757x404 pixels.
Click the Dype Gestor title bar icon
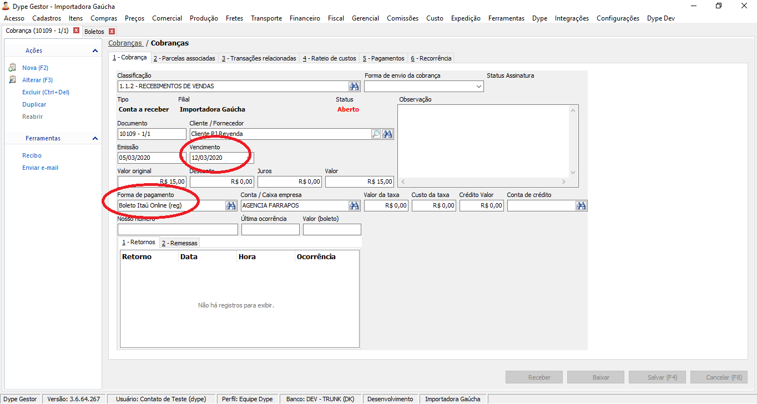(6, 6)
